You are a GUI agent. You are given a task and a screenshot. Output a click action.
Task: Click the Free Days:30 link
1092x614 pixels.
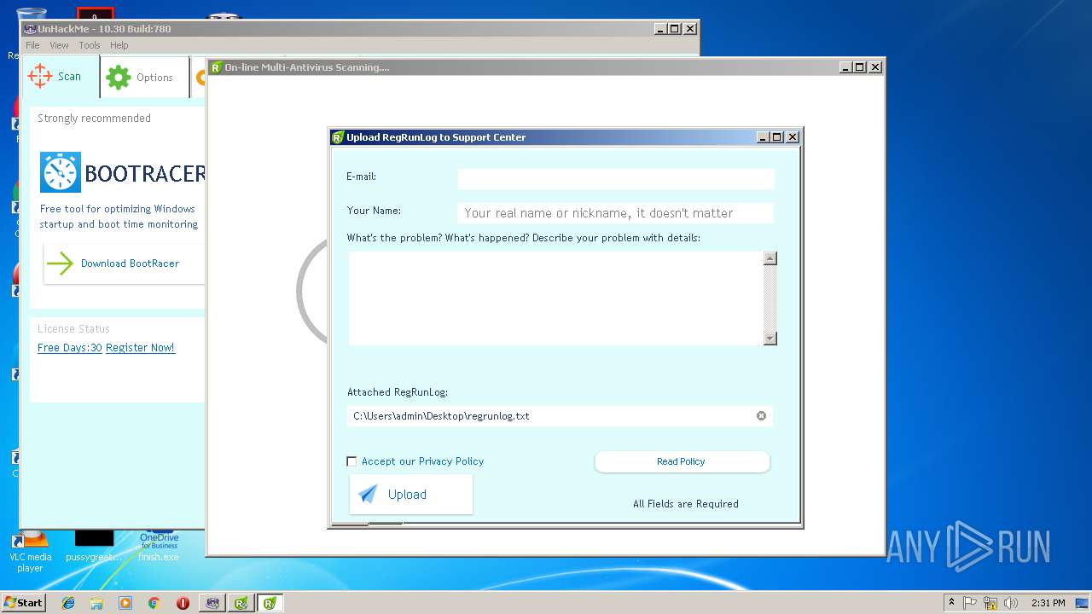(70, 348)
